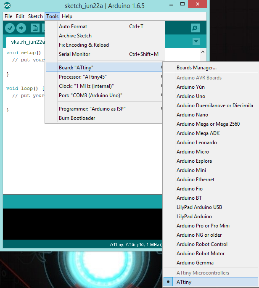
Task: Choose Auto Format from Tools menu
Action: tap(104, 26)
